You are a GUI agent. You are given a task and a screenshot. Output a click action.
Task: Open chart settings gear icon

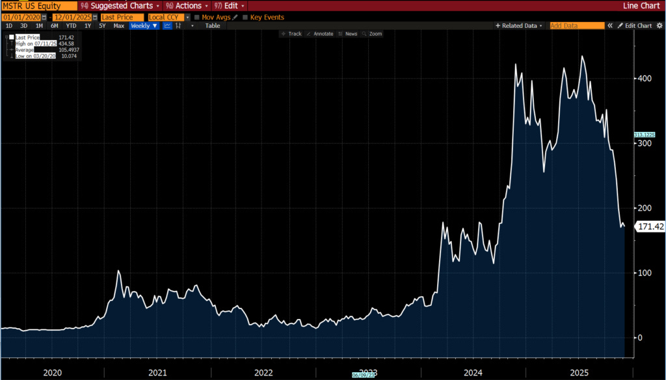point(659,25)
